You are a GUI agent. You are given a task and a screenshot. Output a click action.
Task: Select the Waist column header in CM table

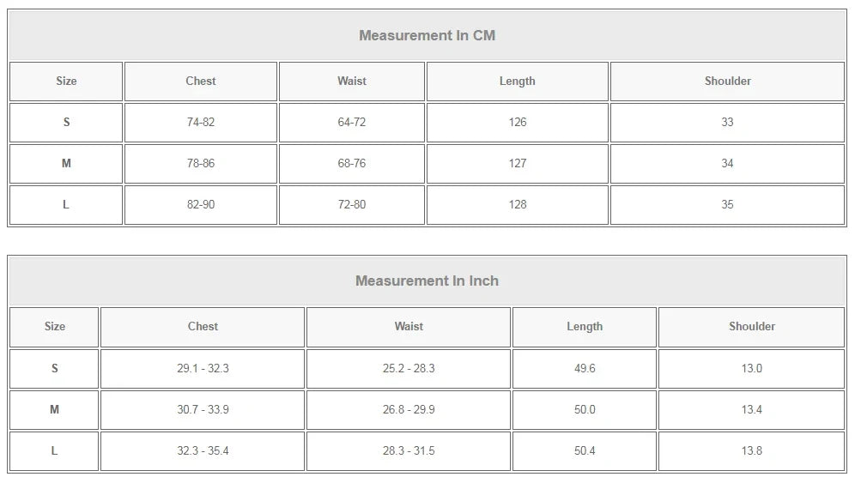coord(352,82)
